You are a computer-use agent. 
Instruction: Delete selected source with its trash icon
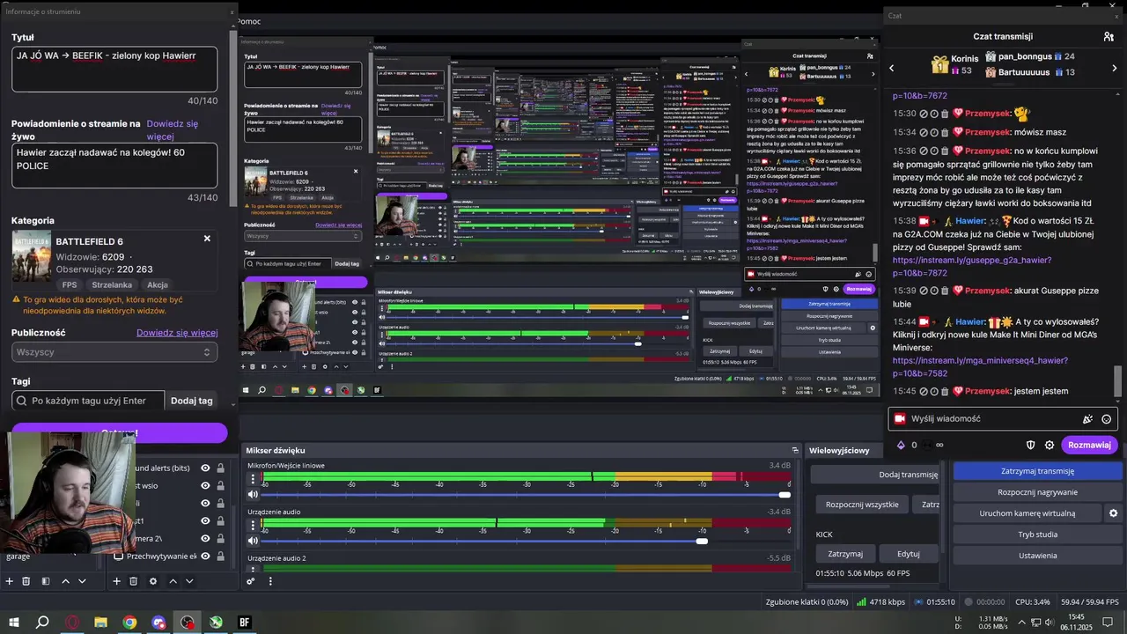[134, 581]
